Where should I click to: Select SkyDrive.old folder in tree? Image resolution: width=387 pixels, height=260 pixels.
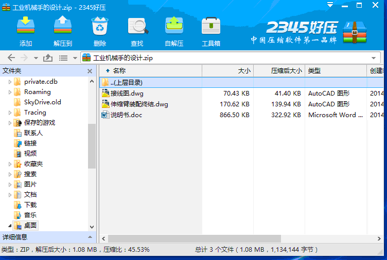(42, 102)
